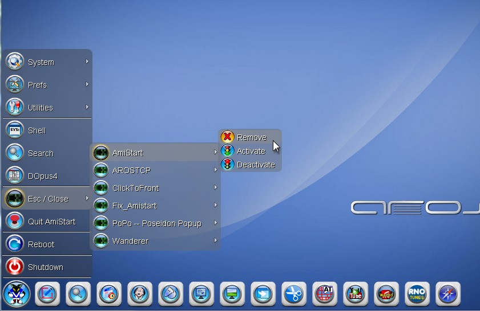The height and width of the screenshot is (311, 480).
Task: Expand the Utilities submenu arrow
Action: pyautogui.click(x=87, y=107)
